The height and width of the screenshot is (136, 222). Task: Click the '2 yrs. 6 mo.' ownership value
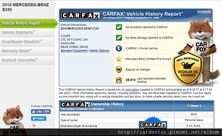point(194,126)
